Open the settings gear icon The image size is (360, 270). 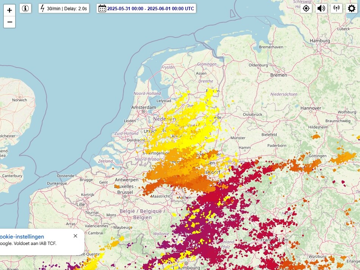352,8
